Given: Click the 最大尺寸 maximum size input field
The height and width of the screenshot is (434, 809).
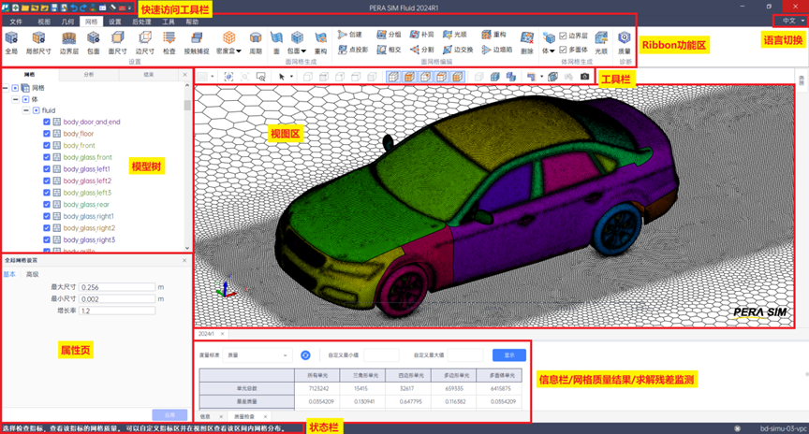Looking at the screenshot, I should coord(117,287).
